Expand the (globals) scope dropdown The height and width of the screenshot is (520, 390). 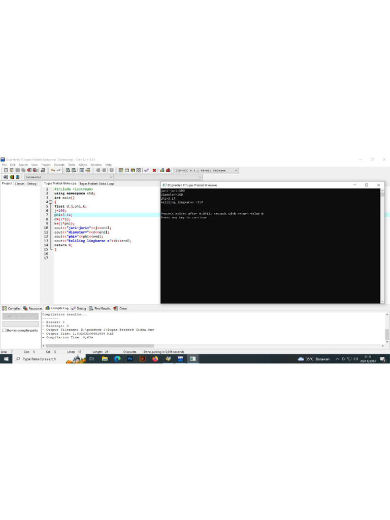pyautogui.click(x=69, y=177)
